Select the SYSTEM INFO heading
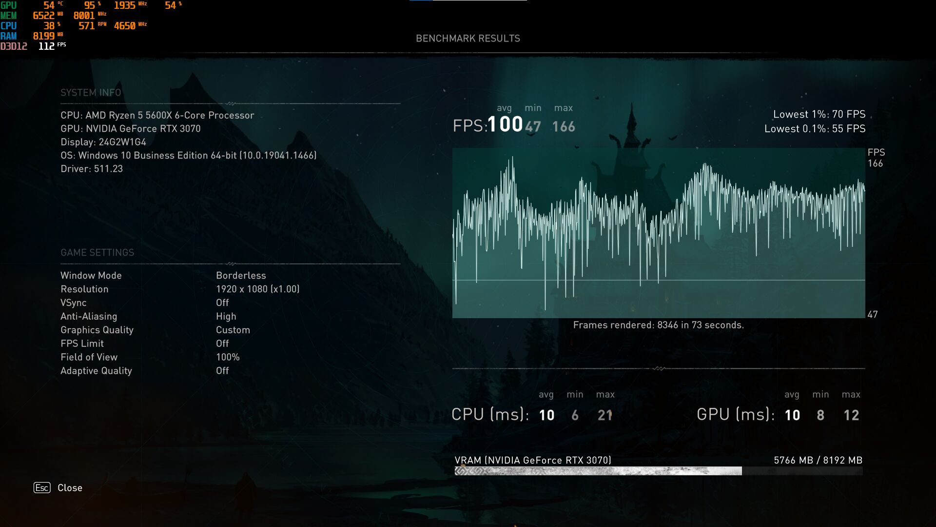The height and width of the screenshot is (527, 936). [91, 92]
